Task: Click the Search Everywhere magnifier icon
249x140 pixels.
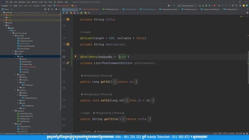Action: point(240,6)
